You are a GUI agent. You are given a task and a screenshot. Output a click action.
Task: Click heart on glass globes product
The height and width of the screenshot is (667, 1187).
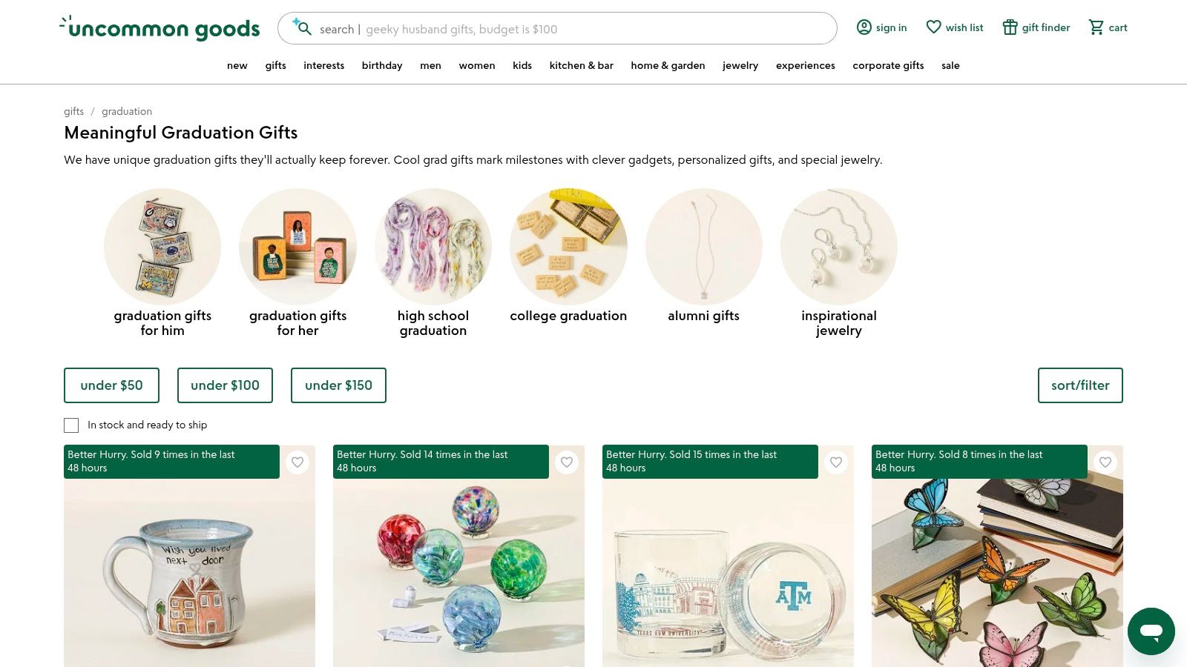pyautogui.click(x=567, y=462)
